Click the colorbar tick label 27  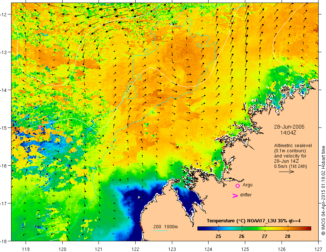(265, 236)
